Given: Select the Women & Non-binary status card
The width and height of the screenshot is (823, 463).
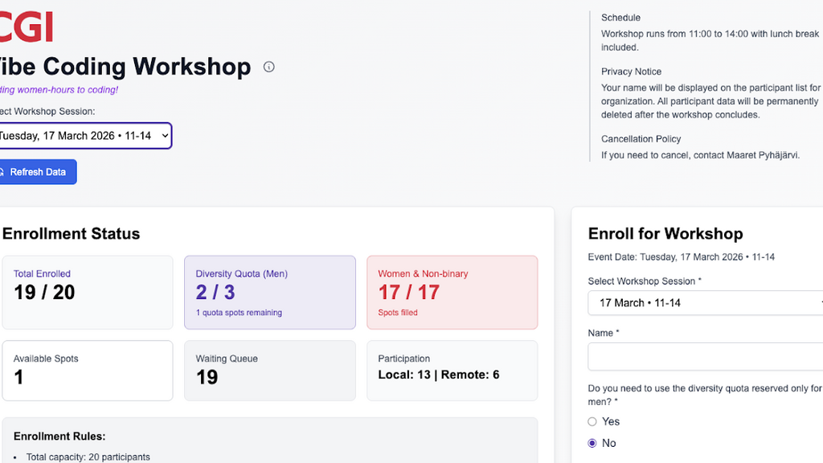Looking at the screenshot, I should [452, 292].
